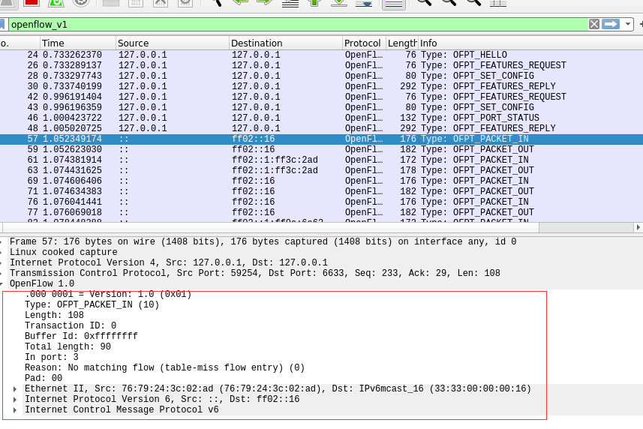Select packet 46 OFPT_PORT_STATUS
The width and height of the screenshot is (643, 429).
coord(321,118)
